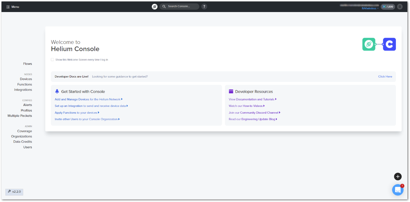The width and height of the screenshot is (410, 202).
Task: Click the green Helium node icon
Action: pyautogui.click(x=369, y=44)
